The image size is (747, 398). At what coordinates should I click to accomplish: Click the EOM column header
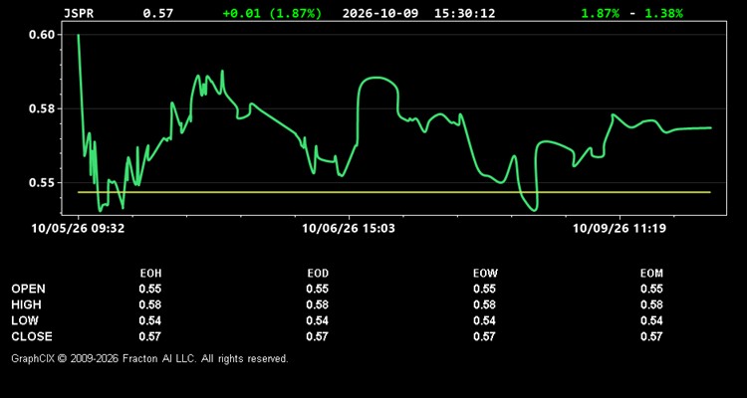651,274
